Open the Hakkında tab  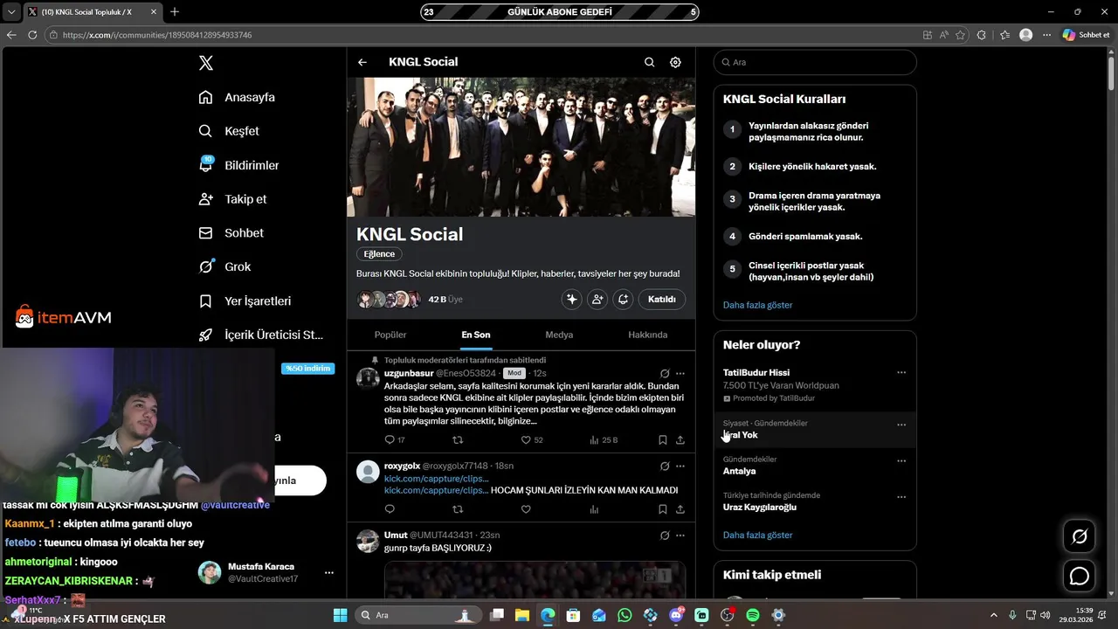pyautogui.click(x=647, y=335)
